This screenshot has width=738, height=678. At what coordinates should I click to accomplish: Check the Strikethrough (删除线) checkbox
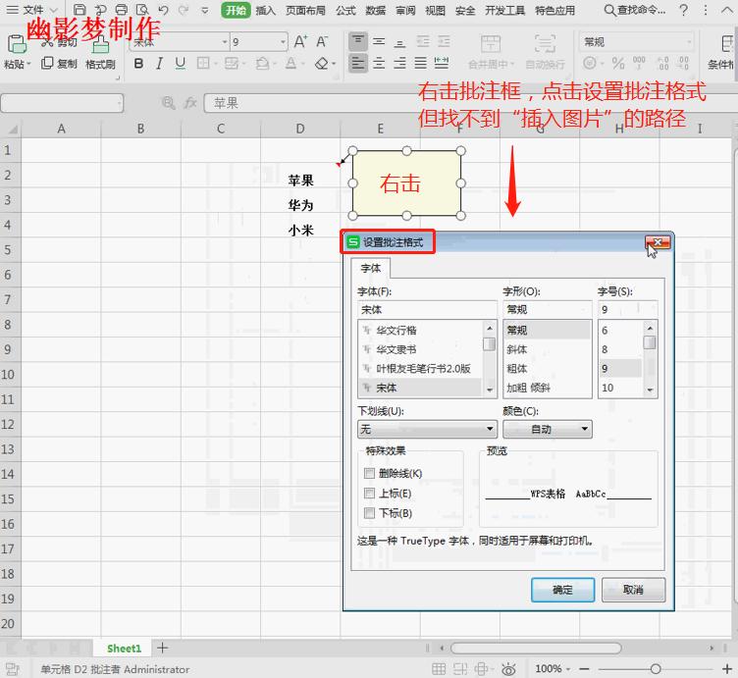click(x=369, y=473)
